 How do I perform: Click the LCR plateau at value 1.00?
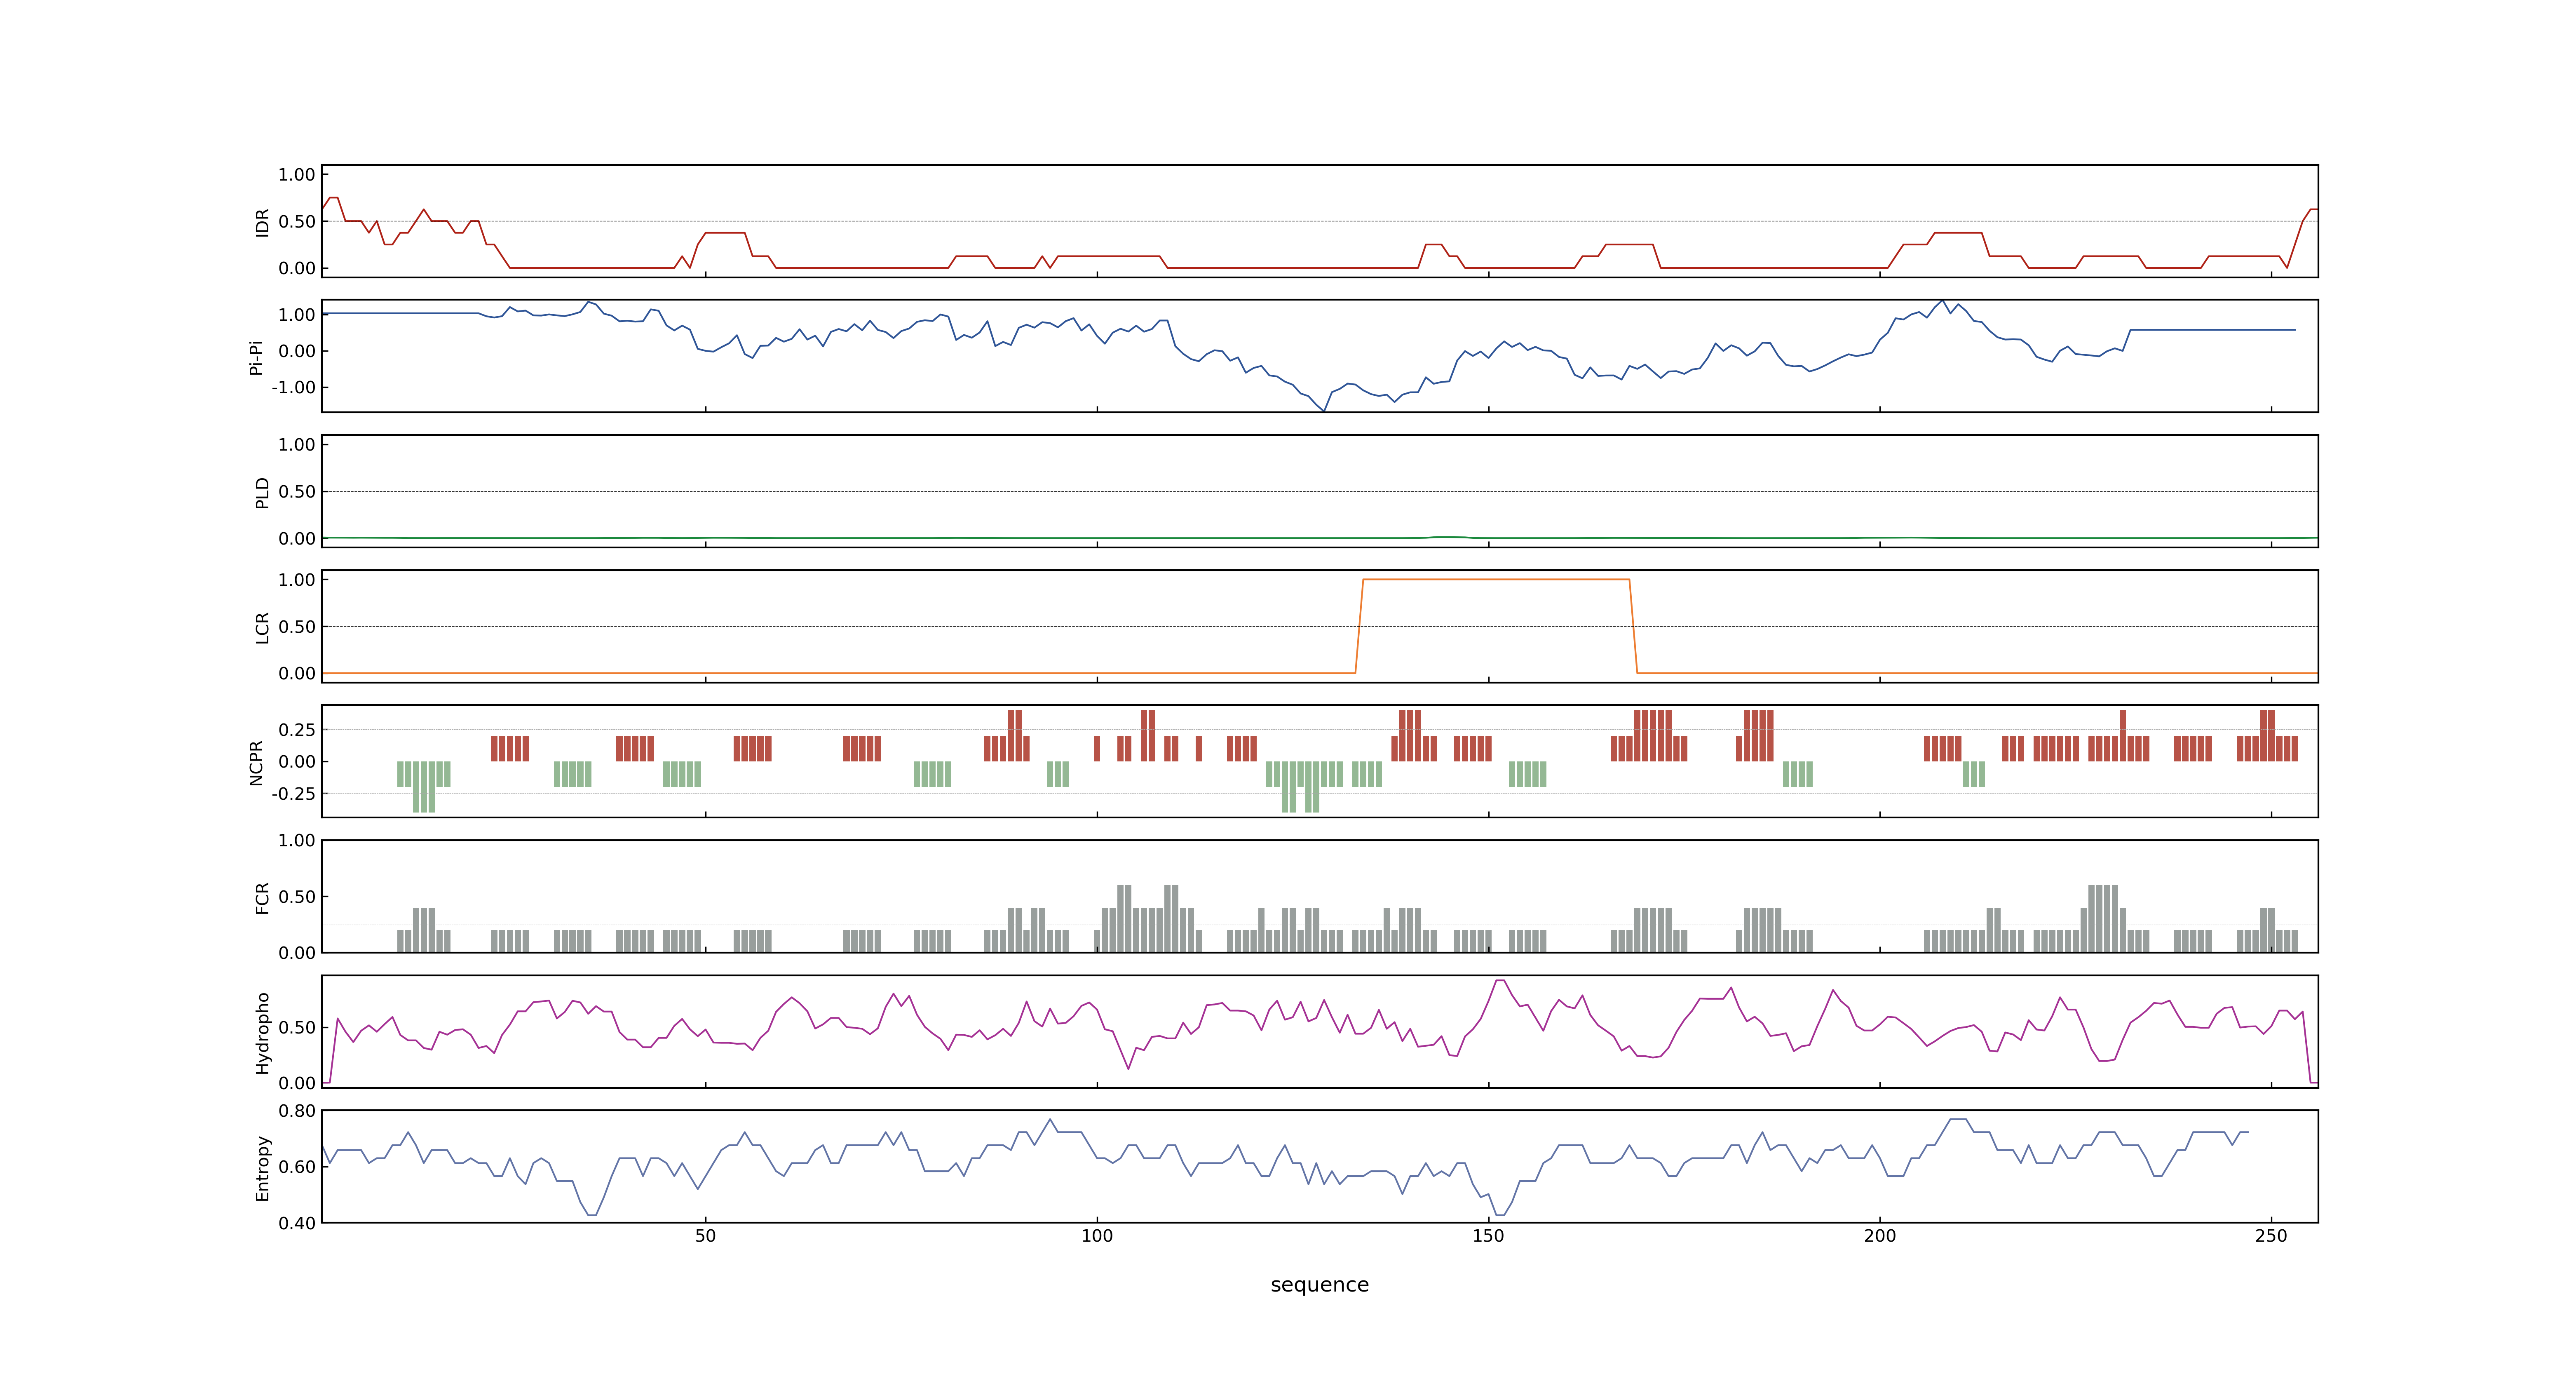[1496, 579]
